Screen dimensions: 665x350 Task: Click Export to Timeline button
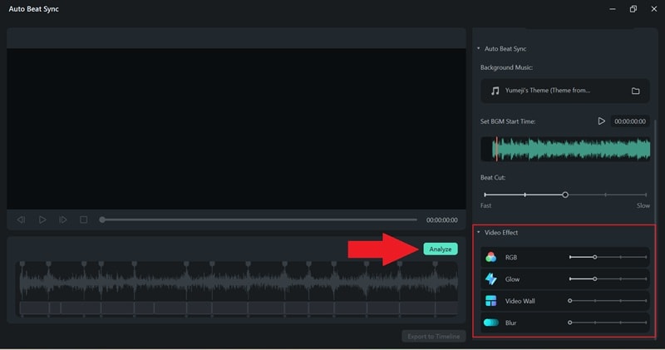click(433, 337)
